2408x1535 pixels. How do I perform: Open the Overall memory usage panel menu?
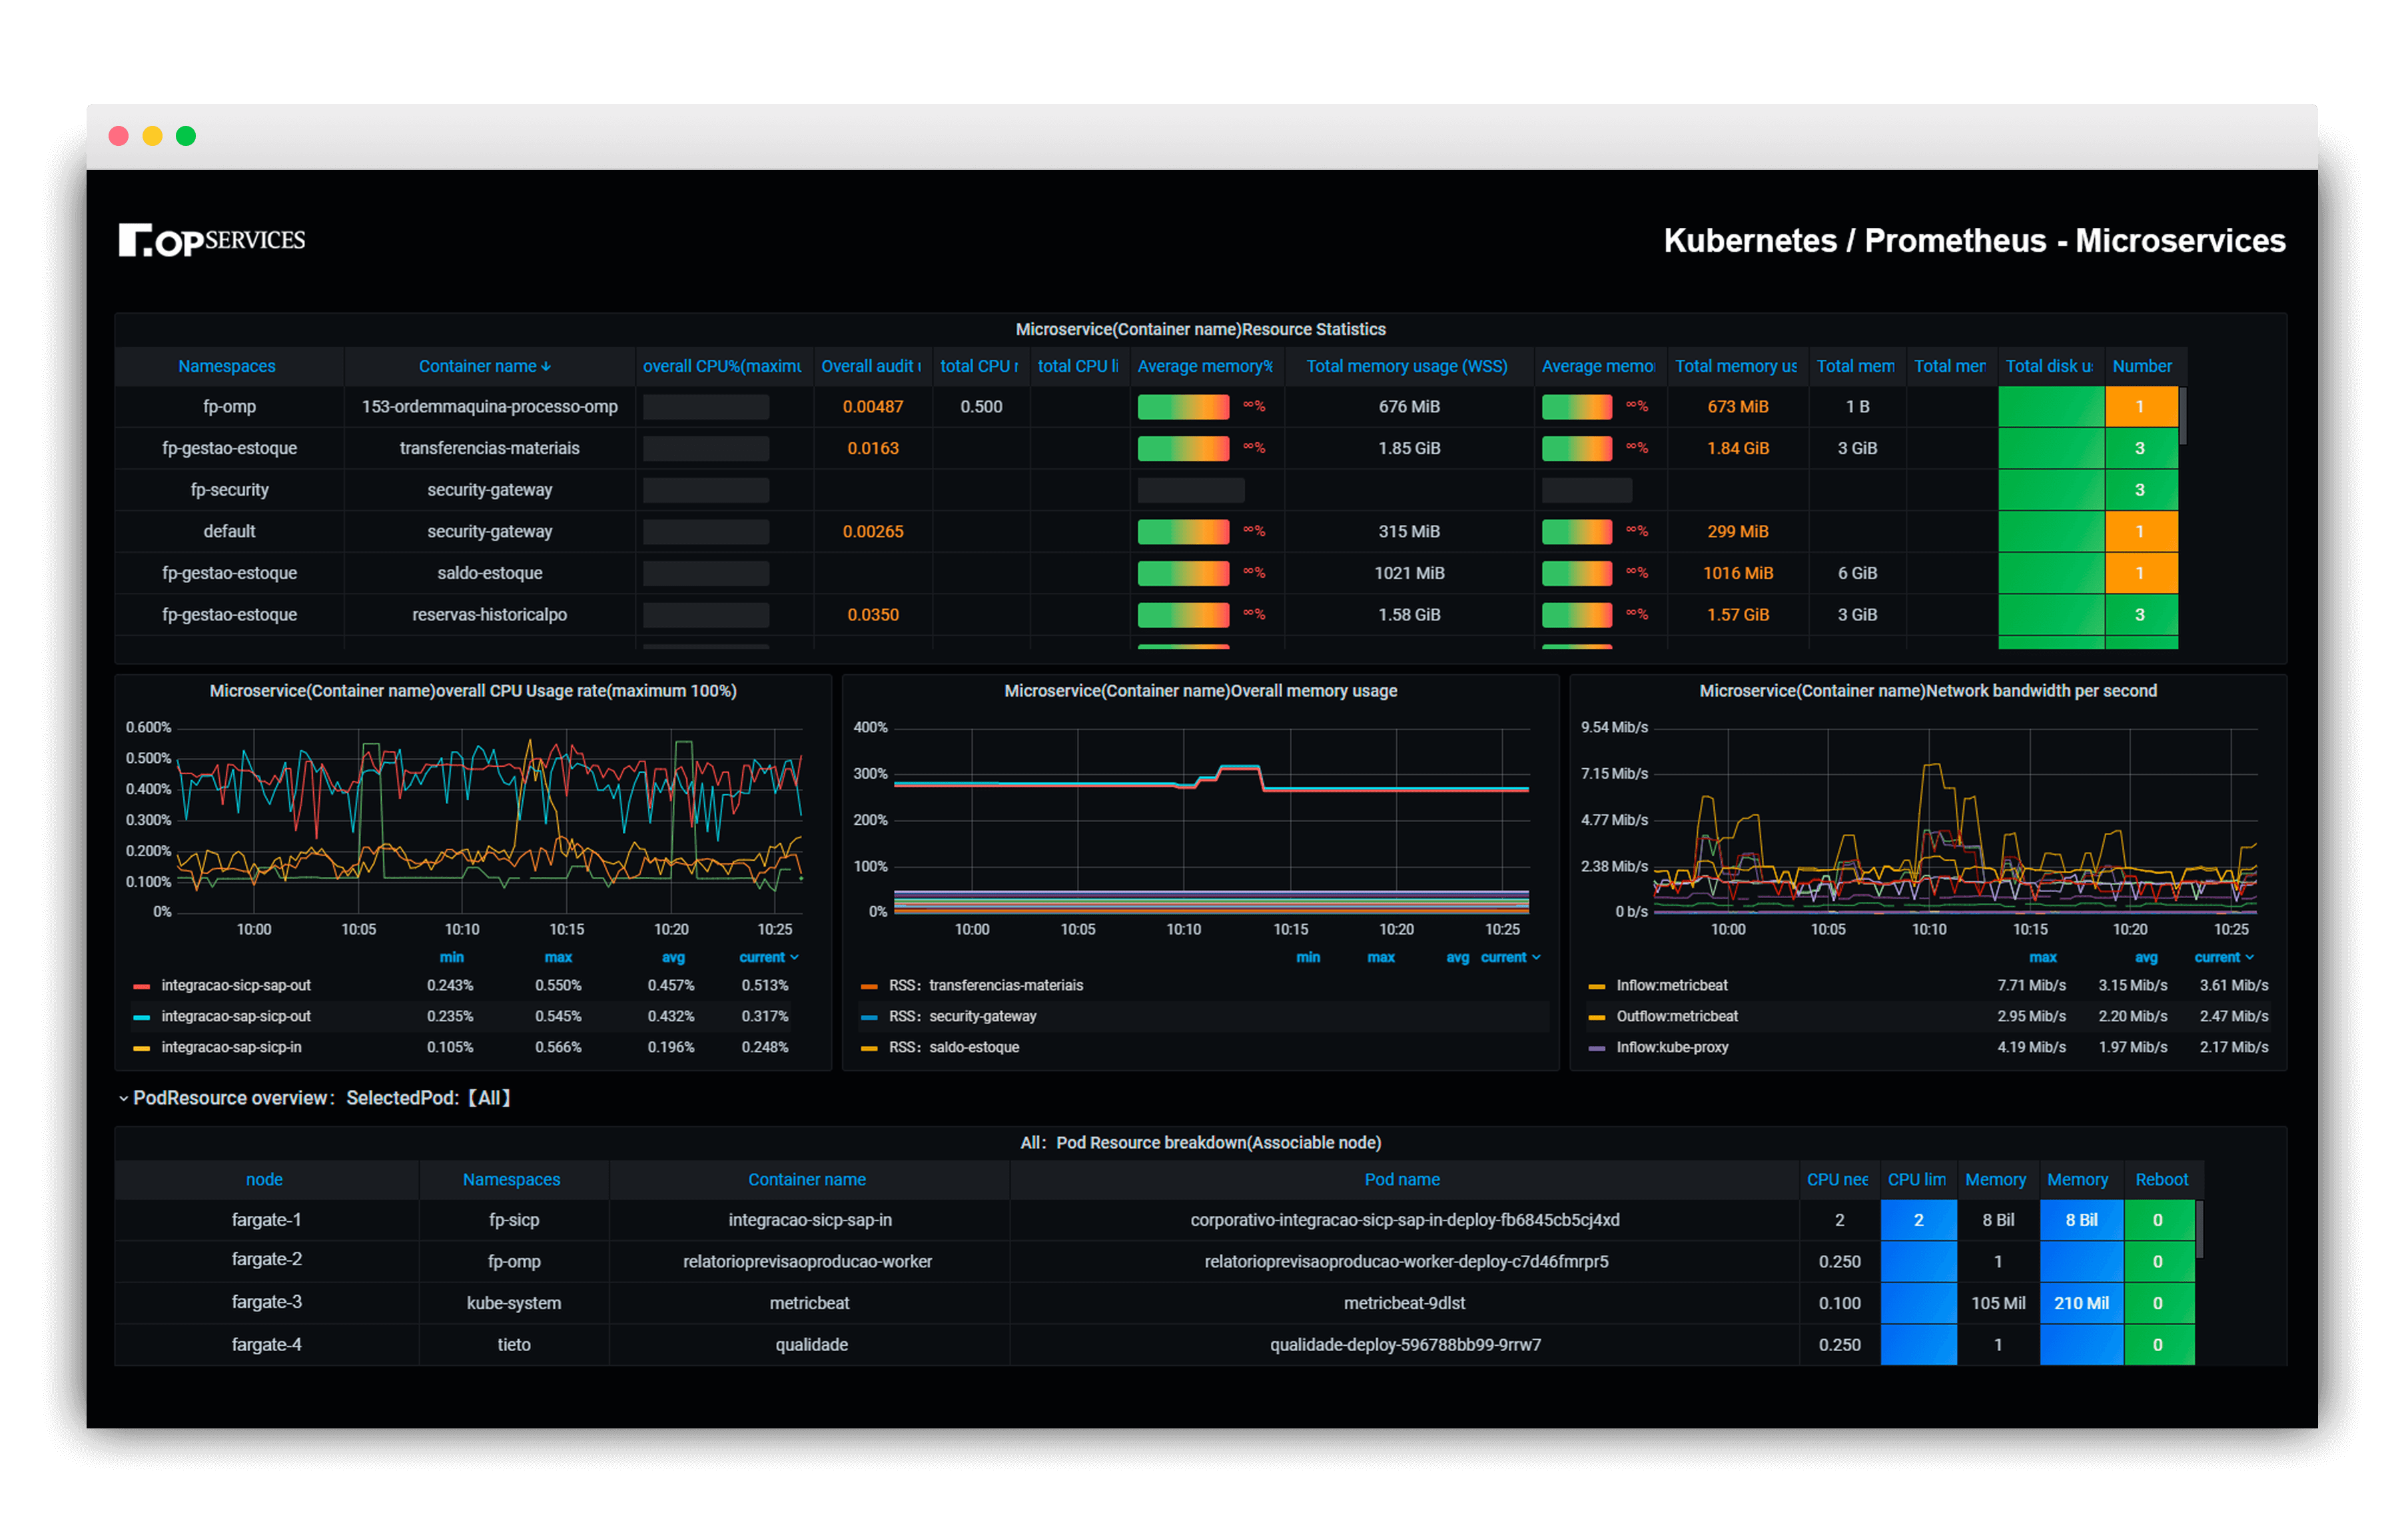(1200, 691)
